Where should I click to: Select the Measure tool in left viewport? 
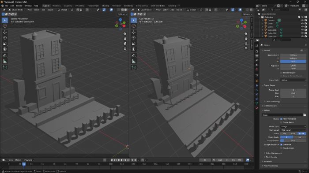click(x=5, y=61)
